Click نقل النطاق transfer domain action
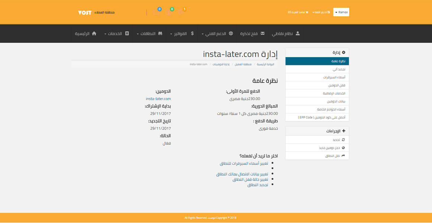Image resolution: width=432 pixels, height=223 pixels. point(317,155)
